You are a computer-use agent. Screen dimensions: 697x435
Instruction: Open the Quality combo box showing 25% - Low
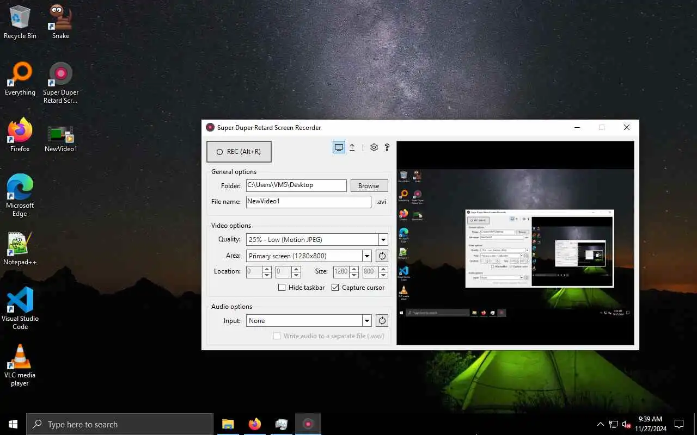pos(317,240)
